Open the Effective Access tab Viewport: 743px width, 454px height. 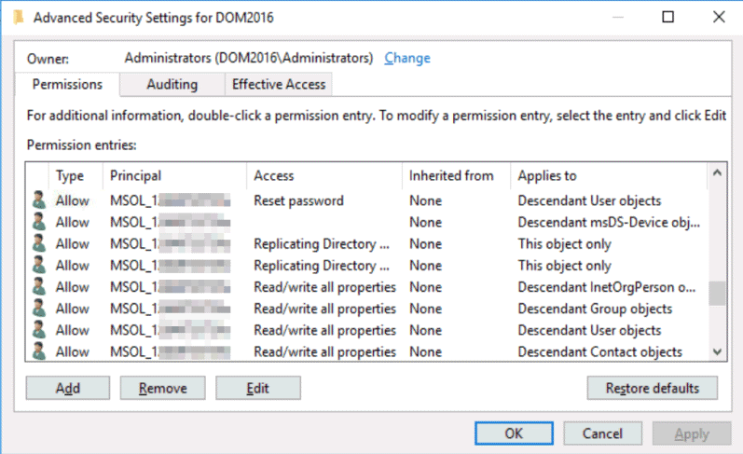[x=279, y=85]
